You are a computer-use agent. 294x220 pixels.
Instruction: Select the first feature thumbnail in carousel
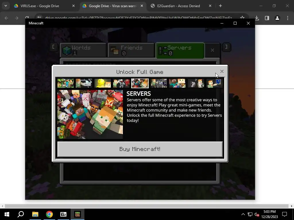pyautogui.click(x=65, y=83)
